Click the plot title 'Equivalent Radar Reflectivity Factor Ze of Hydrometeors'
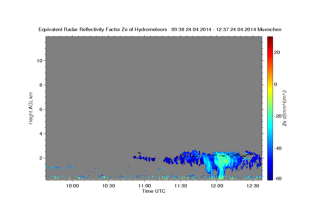The width and height of the screenshot is (324, 216). [103, 30]
